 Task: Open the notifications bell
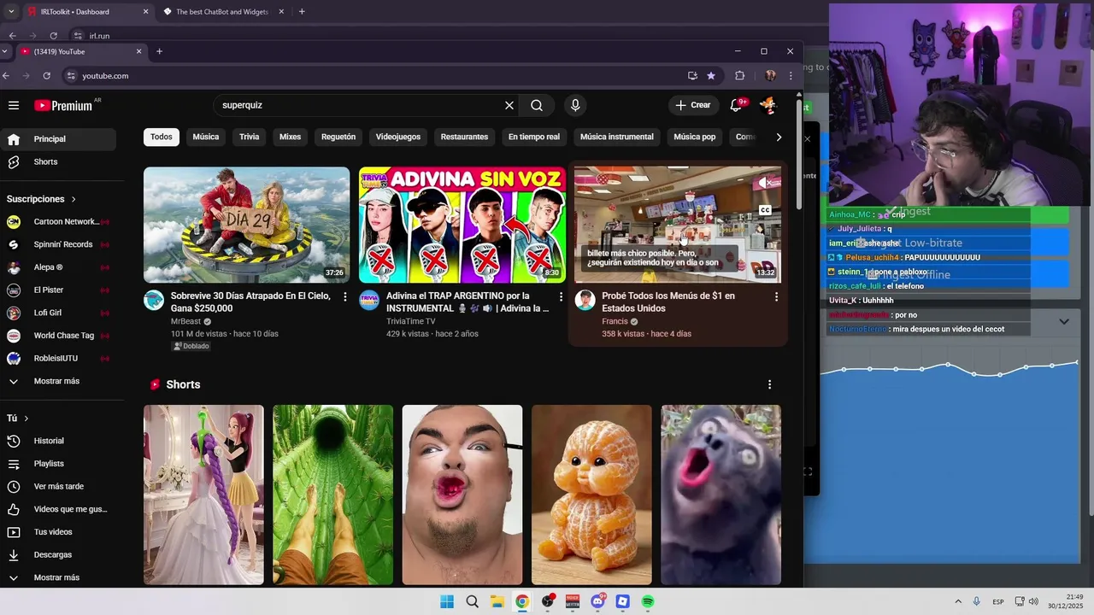[737, 105]
